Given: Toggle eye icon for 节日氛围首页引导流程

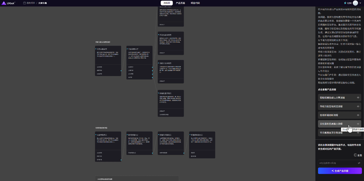Looking at the screenshot, I should tap(358, 133).
